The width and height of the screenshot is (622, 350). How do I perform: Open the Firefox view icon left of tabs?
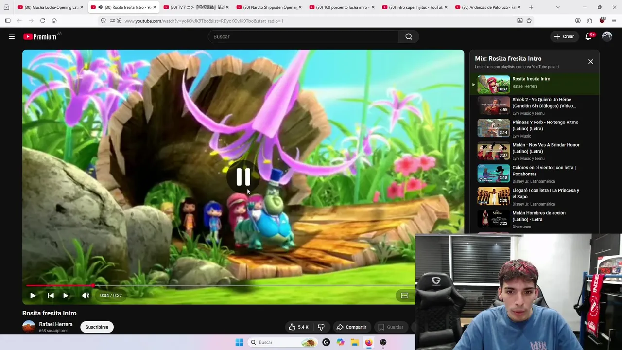[x=6, y=7]
